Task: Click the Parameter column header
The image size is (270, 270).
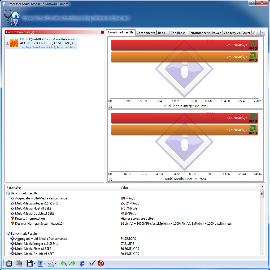Action: click(x=62, y=187)
